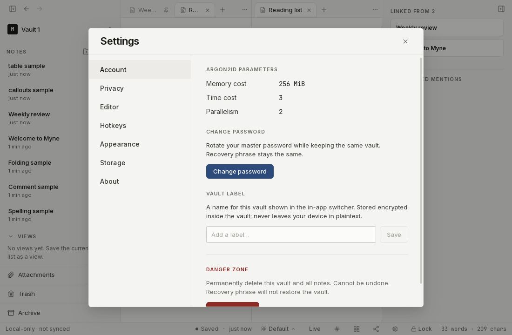Click the pin icon on the Wee... tab
Image resolution: width=512 pixels, height=335 pixels.
tap(166, 10)
